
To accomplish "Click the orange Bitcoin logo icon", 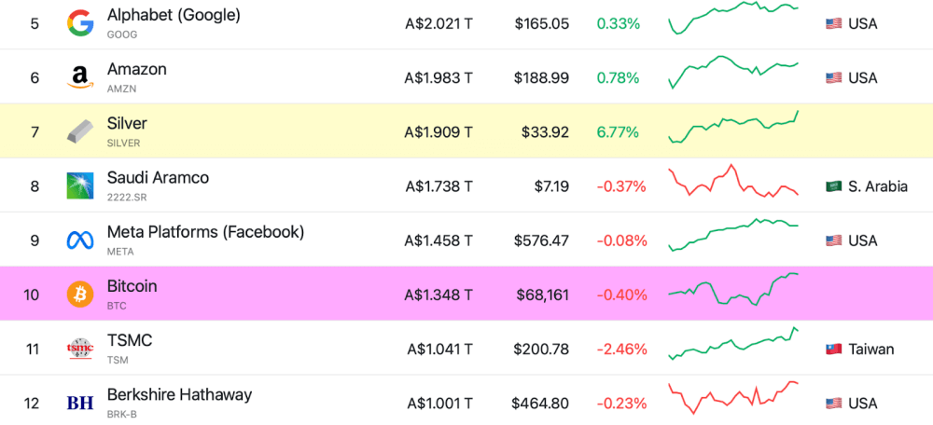I will [x=80, y=295].
